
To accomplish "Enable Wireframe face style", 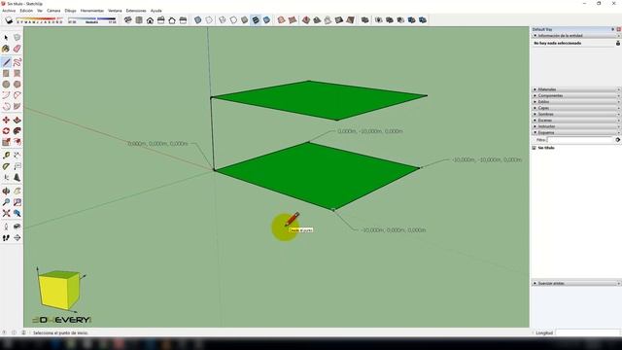I will pyautogui.click(x=223, y=20).
